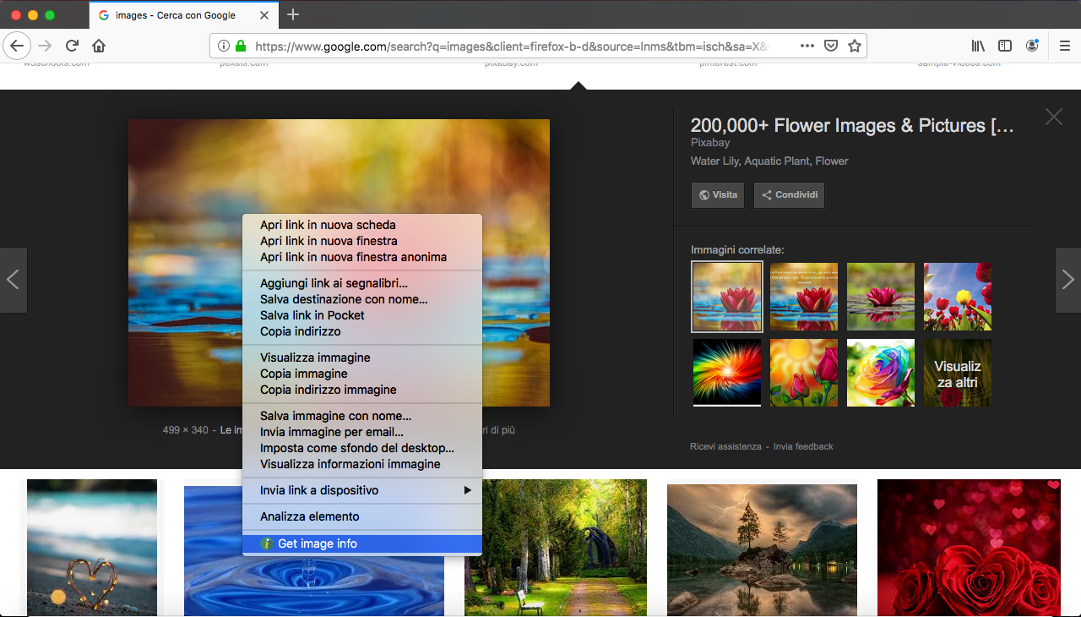Select the 'images - Cerca con Google' tab

pos(184,15)
